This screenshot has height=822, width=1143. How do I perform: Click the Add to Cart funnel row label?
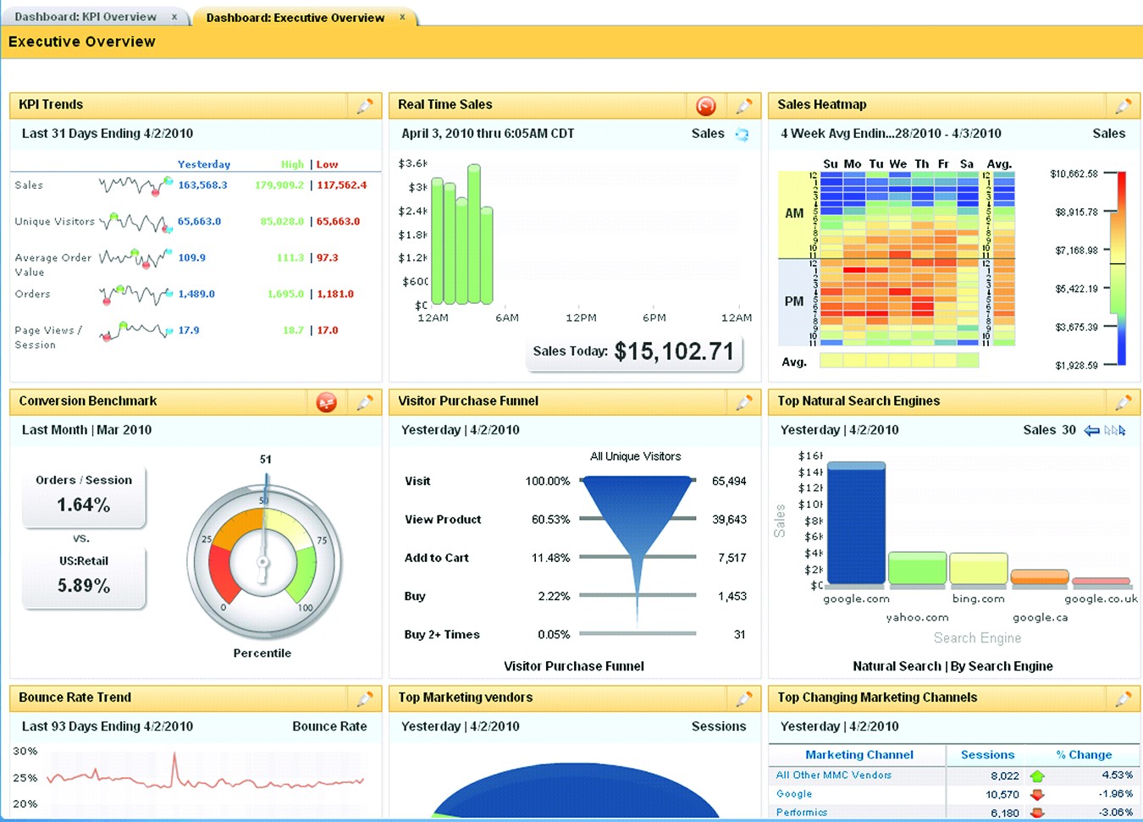pos(437,558)
